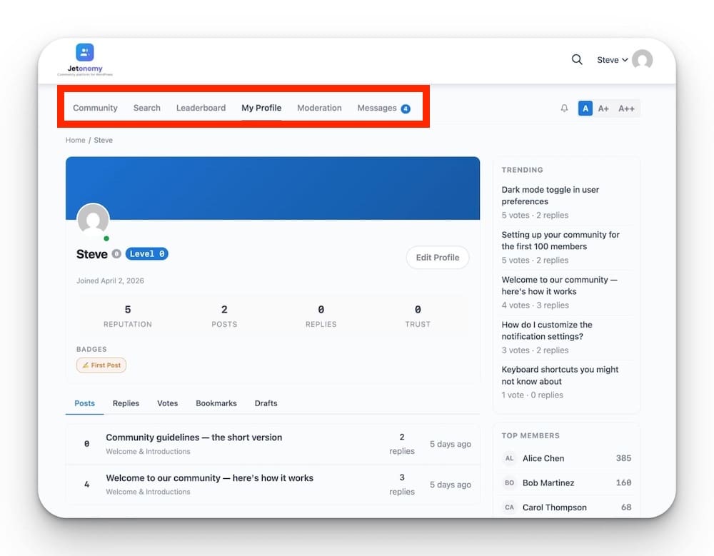Image resolution: width=714 pixels, height=556 pixels.
Task: Click the Posts stat value 2
Action: [x=224, y=310]
